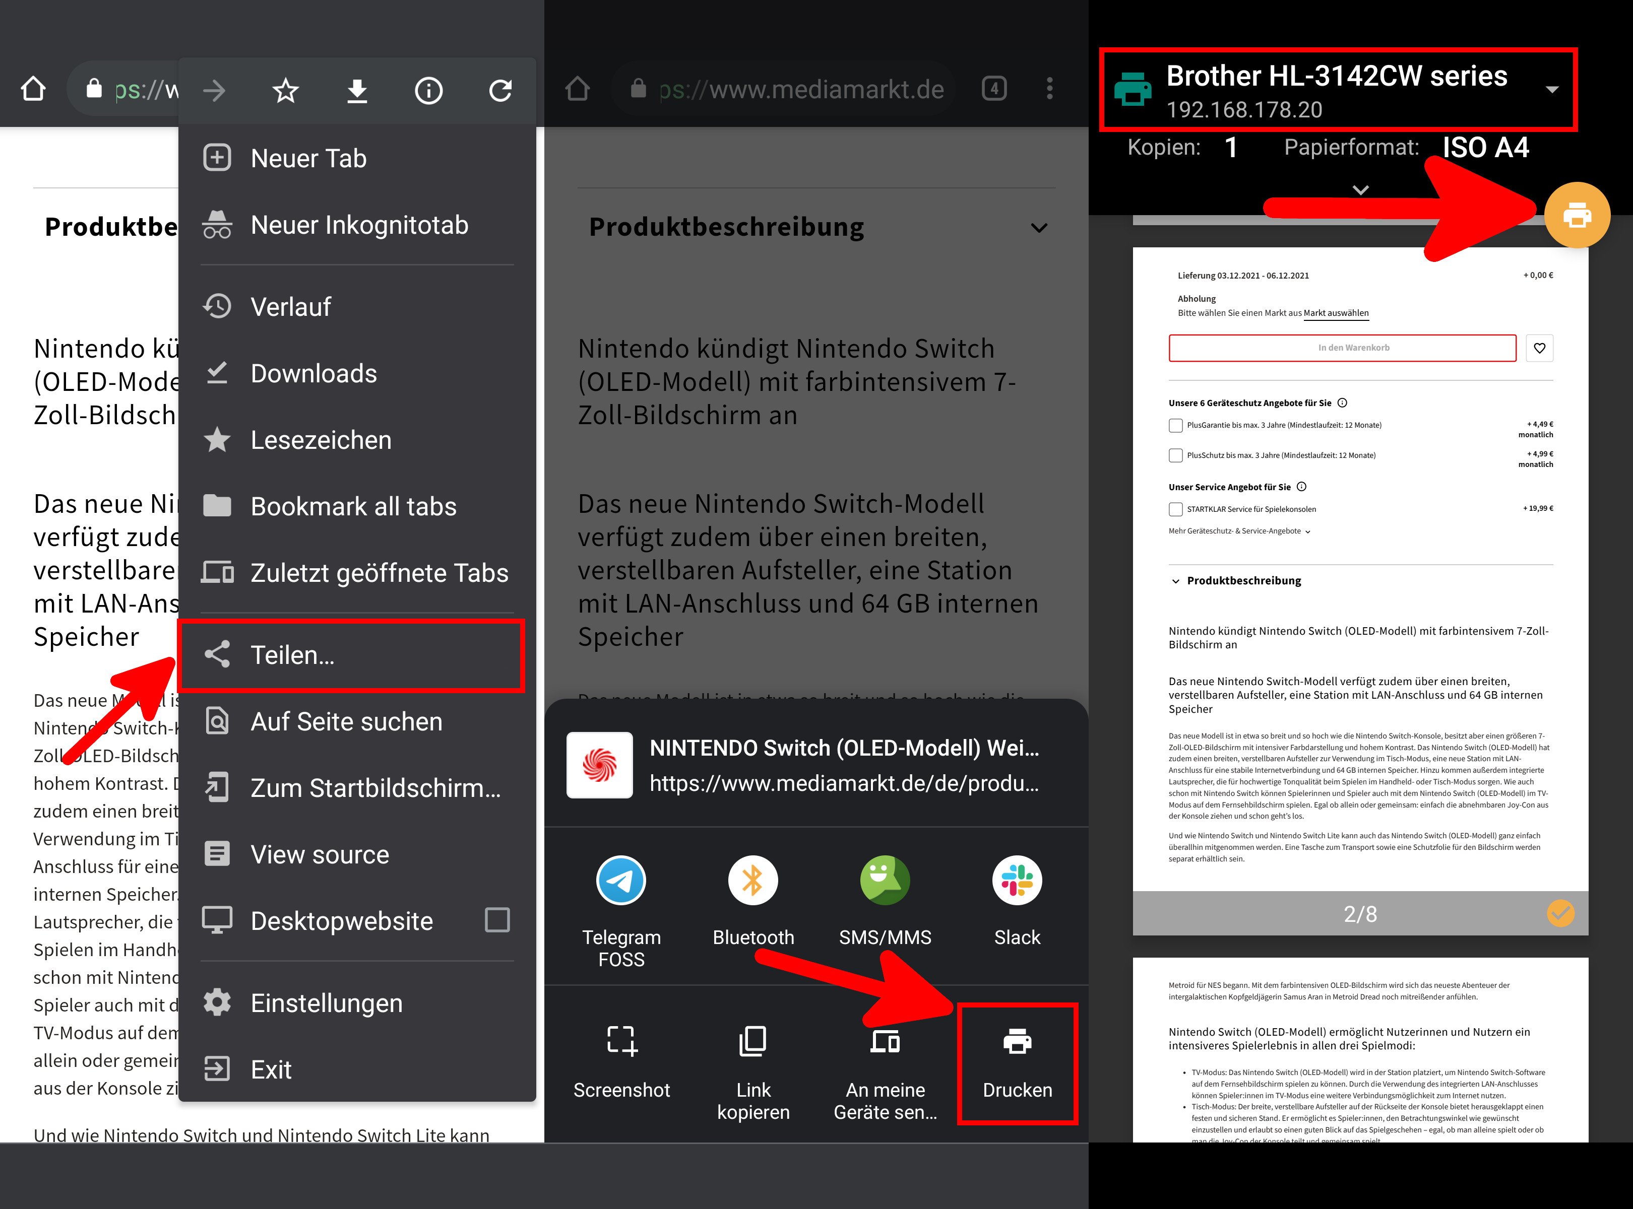The width and height of the screenshot is (1633, 1209).
Task: Tap the NINTENDO Switch (OLED-Modell) title
Action: (x=844, y=748)
